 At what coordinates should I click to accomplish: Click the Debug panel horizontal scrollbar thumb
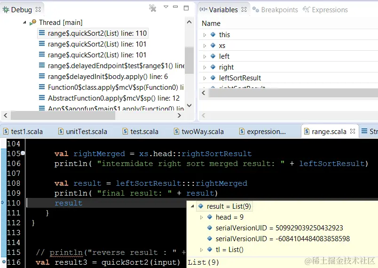point(63,116)
